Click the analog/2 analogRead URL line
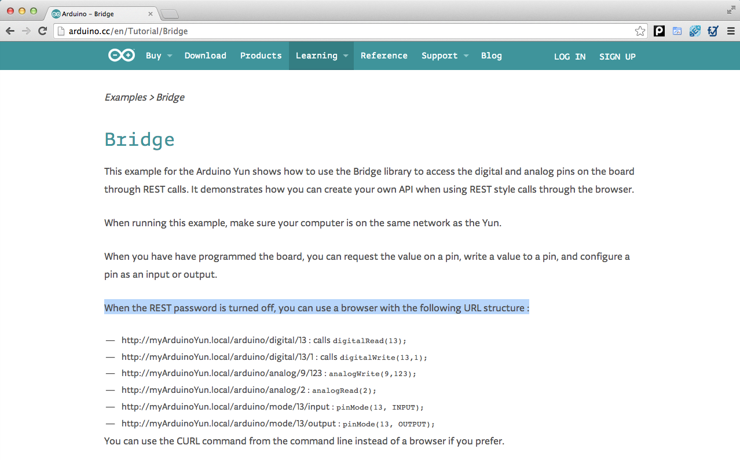The width and height of the screenshot is (740, 460). click(249, 391)
